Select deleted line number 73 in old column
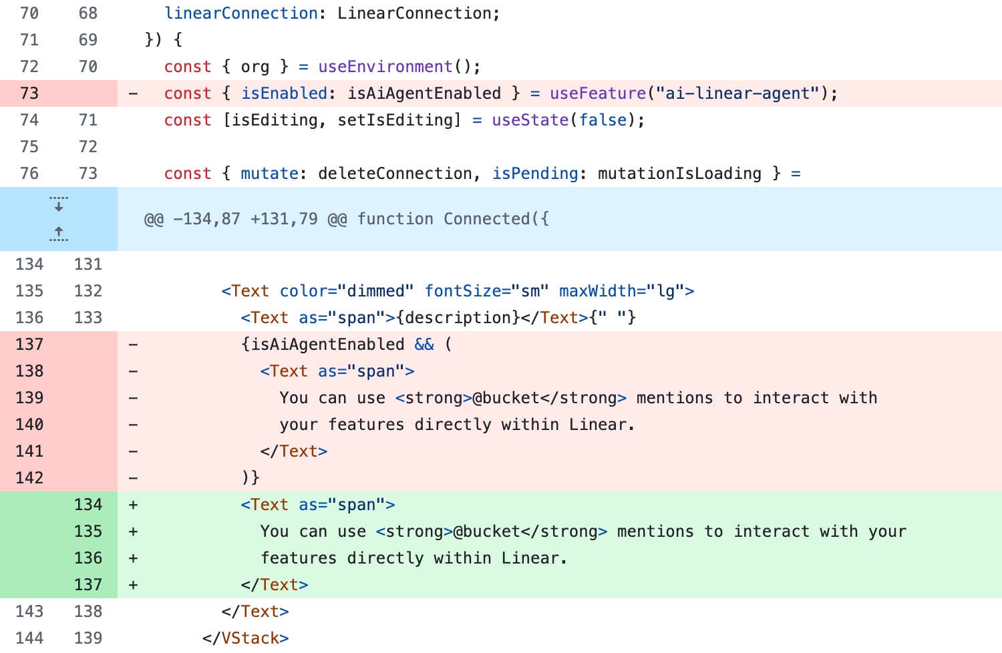 [29, 93]
